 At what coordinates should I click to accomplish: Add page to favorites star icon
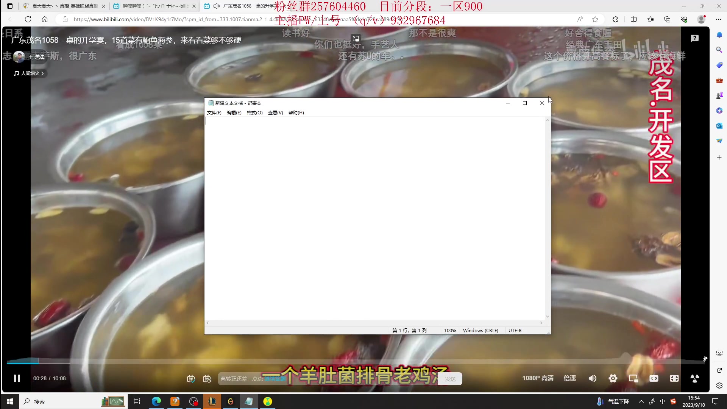click(x=595, y=19)
